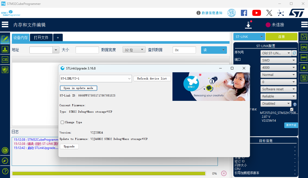Select the Erasing & Programming download icon
Screen dimensions: 308x178
[5, 49]
